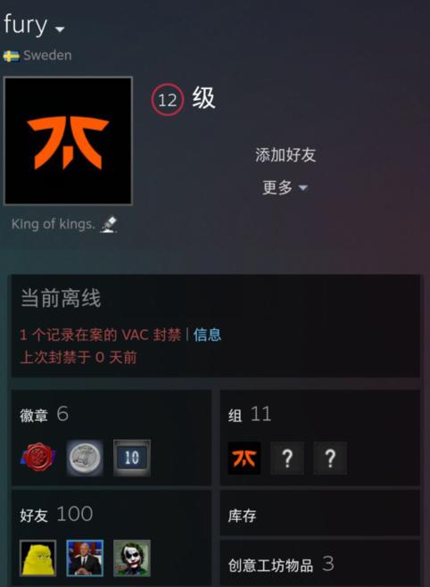Open the 好友 100 friends list

[x=56, y=515]
